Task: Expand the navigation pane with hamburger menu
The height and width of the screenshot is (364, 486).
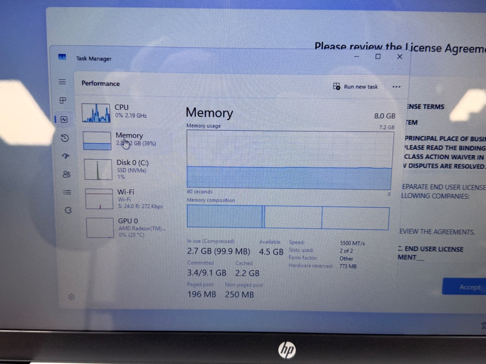Action: point(62,82)
